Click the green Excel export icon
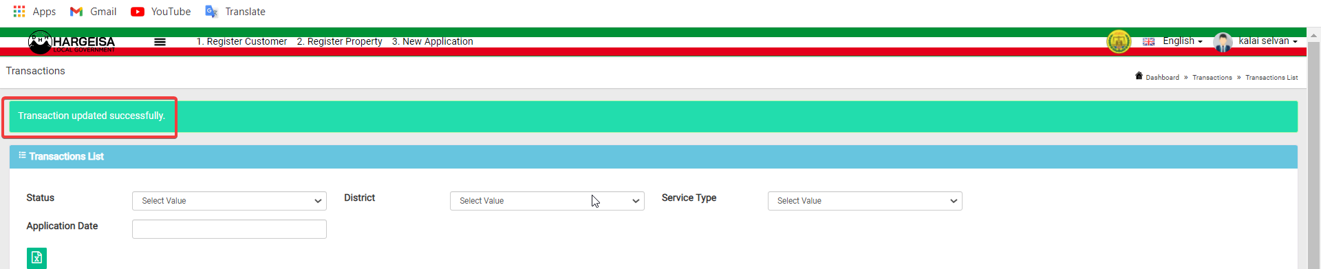This screenshot has width=1321, height=269. click(x=36, y=258)
